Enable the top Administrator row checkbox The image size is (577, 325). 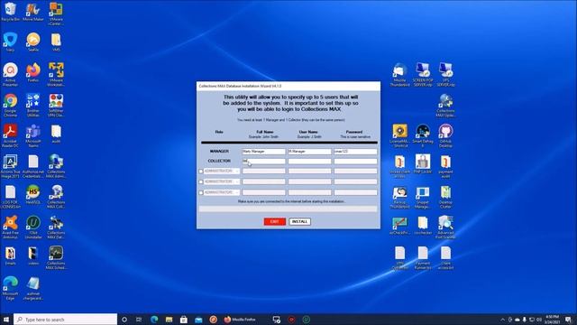200,172
